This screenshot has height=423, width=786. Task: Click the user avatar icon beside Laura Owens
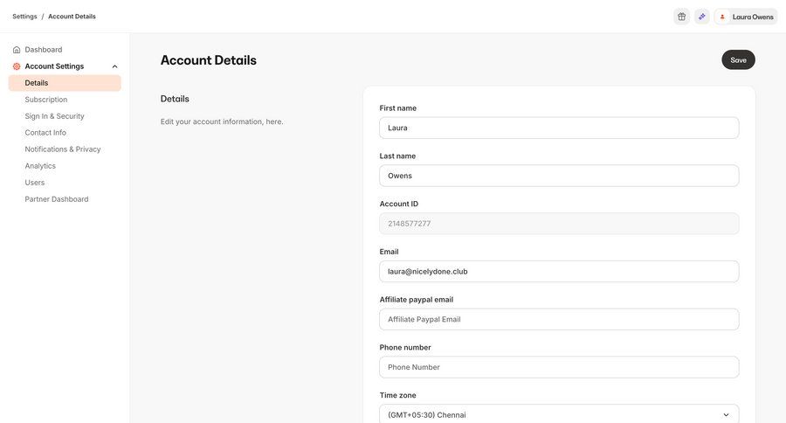click(x=722, y=17)
